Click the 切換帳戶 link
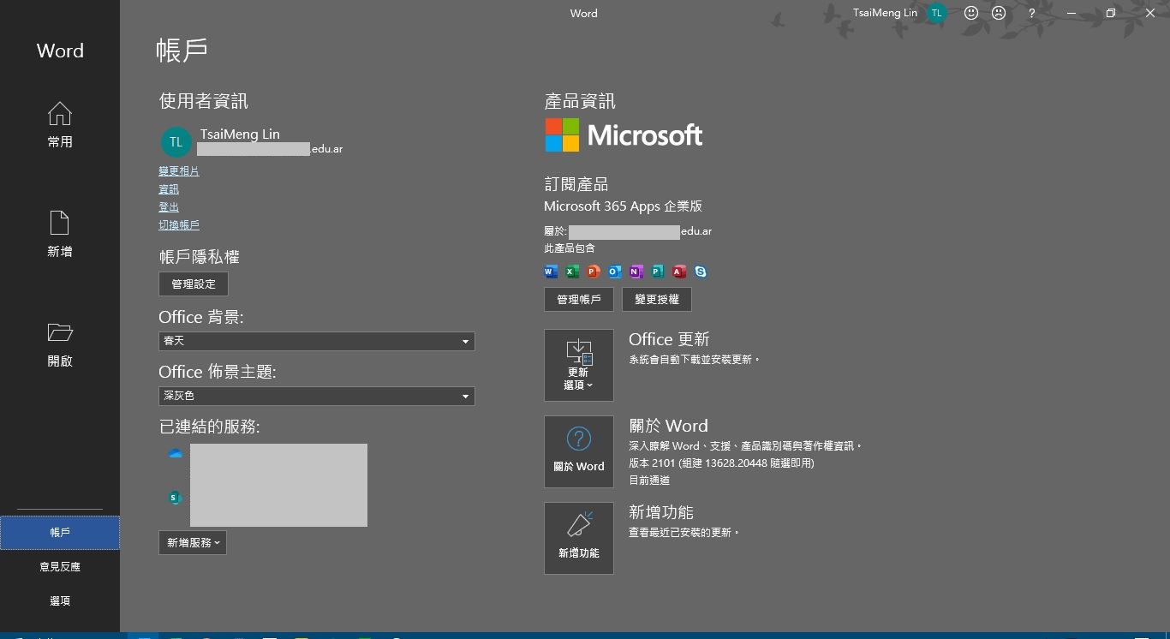Screen dimensions: 1170x639 tap(179, 225)
